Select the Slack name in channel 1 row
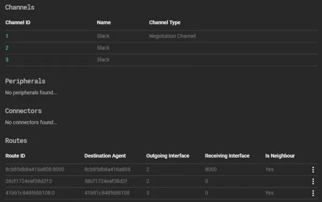Image resolution: width=322 pixels, height=202 pixels. 103,36
